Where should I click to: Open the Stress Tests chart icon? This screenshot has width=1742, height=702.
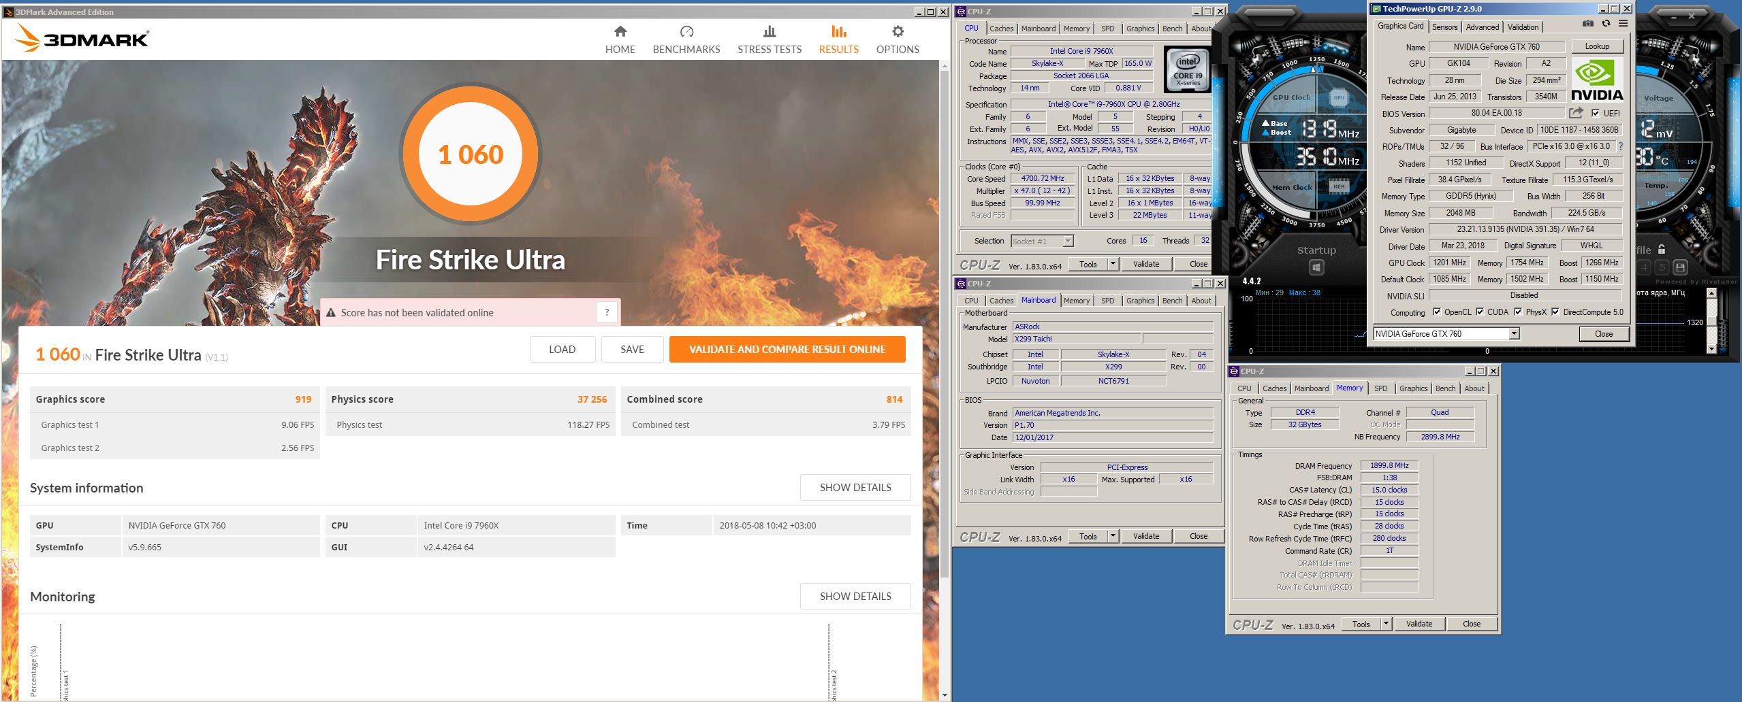(x=770, y=31)
